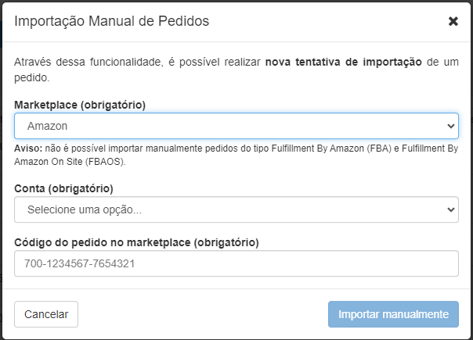Click the chevron arrow of the Conta select

450,209
